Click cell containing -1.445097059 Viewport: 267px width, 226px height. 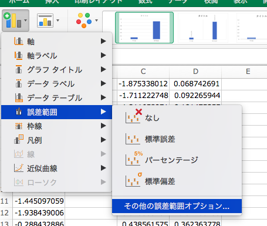click(x=39, y=201)
